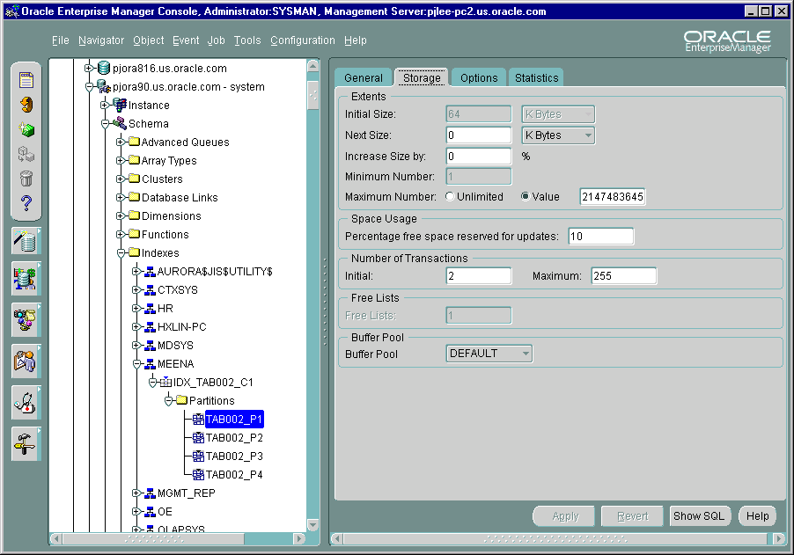Click the Increase Size by input field
This screenshot has height=555, width=794.
click(479, 157)
